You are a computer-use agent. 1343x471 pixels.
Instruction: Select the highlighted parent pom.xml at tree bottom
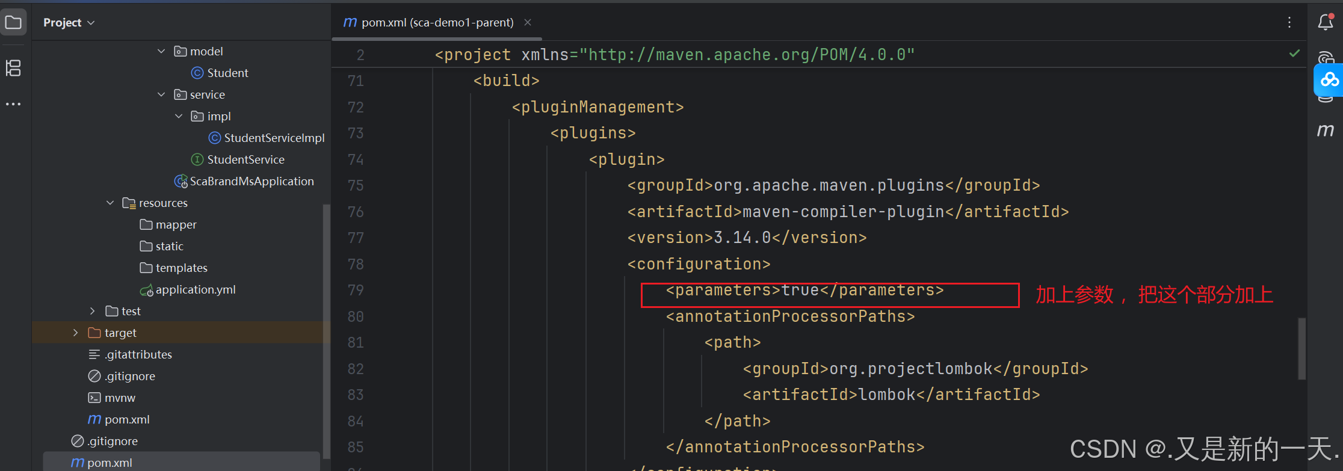tap(110, 463)
